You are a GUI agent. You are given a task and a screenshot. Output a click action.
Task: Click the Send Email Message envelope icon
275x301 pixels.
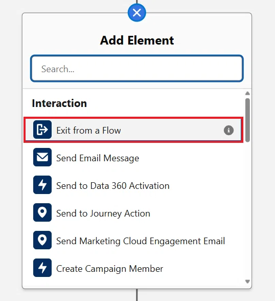click(42, 157)
